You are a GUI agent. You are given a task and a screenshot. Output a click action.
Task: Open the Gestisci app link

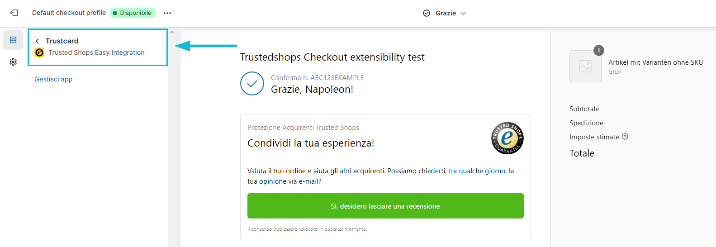click(x=53, y=79)
